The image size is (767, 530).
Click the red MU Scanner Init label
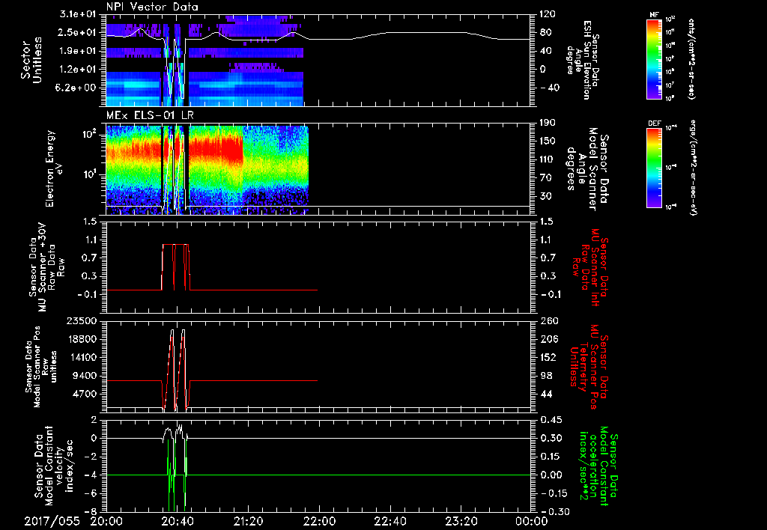[x=589, y=268]
